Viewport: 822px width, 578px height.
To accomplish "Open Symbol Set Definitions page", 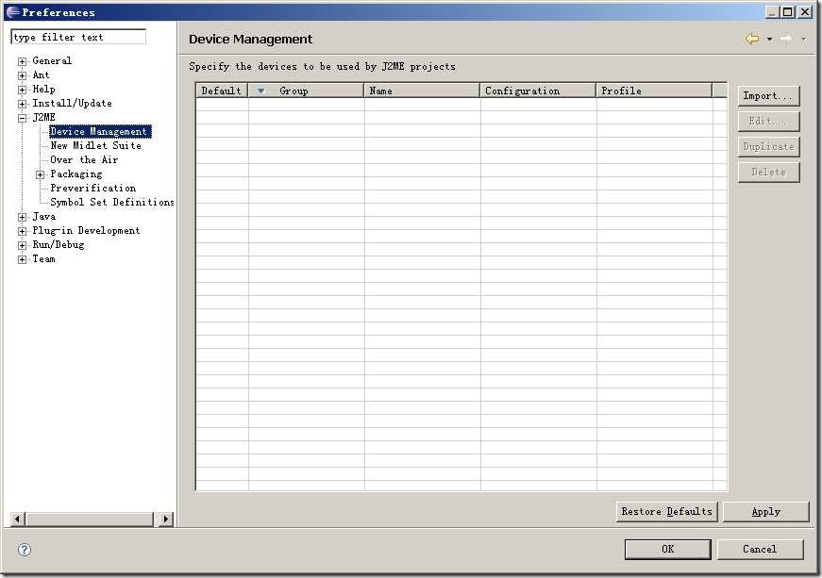I will point(111,202).
